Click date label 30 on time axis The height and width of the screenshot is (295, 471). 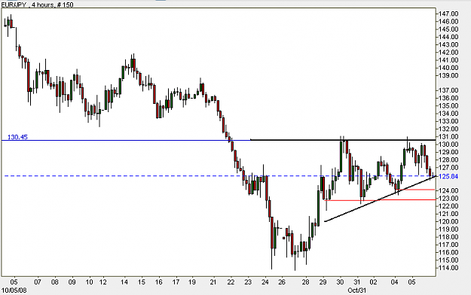click(340, 282)
